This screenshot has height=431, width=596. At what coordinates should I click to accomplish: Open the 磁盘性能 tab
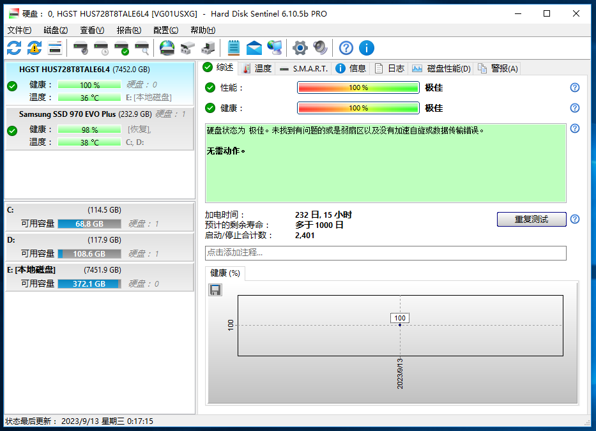pyautogui.click(x=442, y=68)
